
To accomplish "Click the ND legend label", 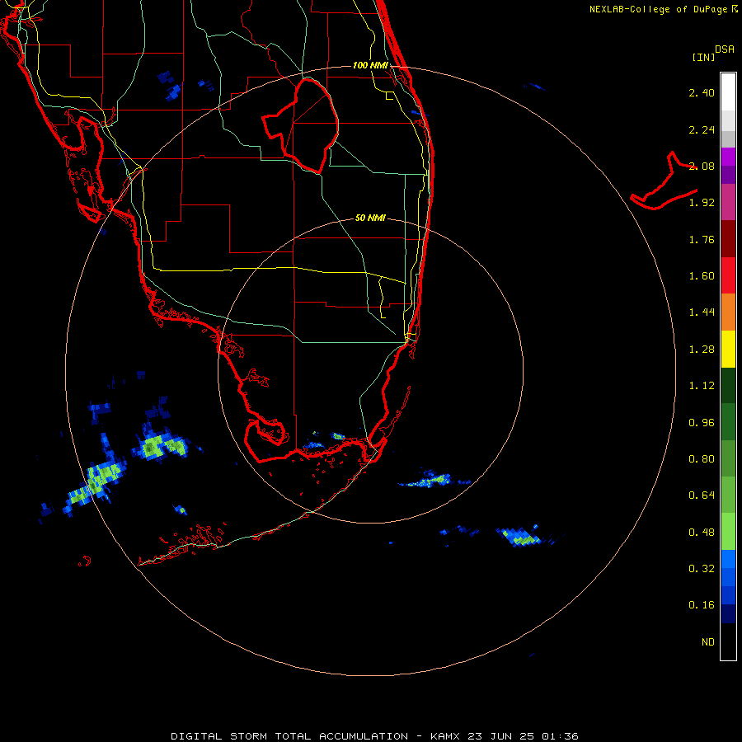I will (708, 642).
